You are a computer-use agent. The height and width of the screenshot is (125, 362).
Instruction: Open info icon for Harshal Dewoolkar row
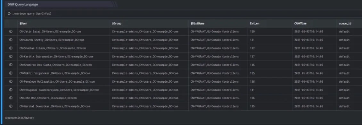[11, 107]
